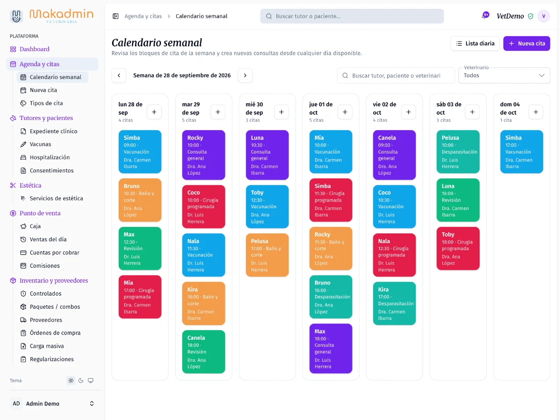Open Kira's teal 17:00 Desparasitación card

pos(395,304)
